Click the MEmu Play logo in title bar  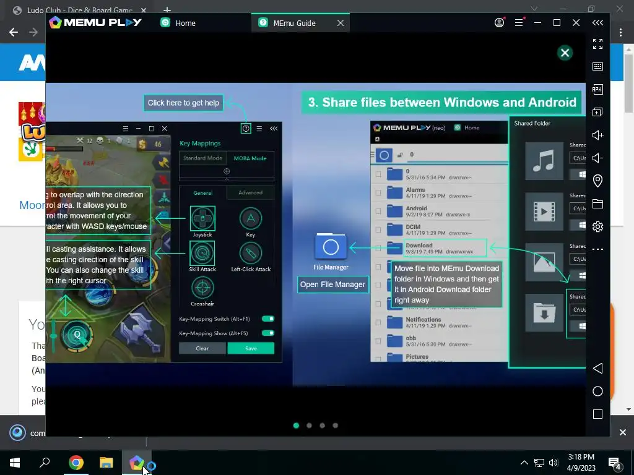(x=95, y=23)
